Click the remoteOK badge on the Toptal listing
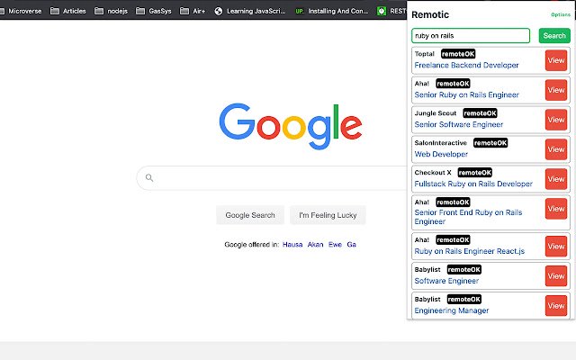 pos(458,54)
